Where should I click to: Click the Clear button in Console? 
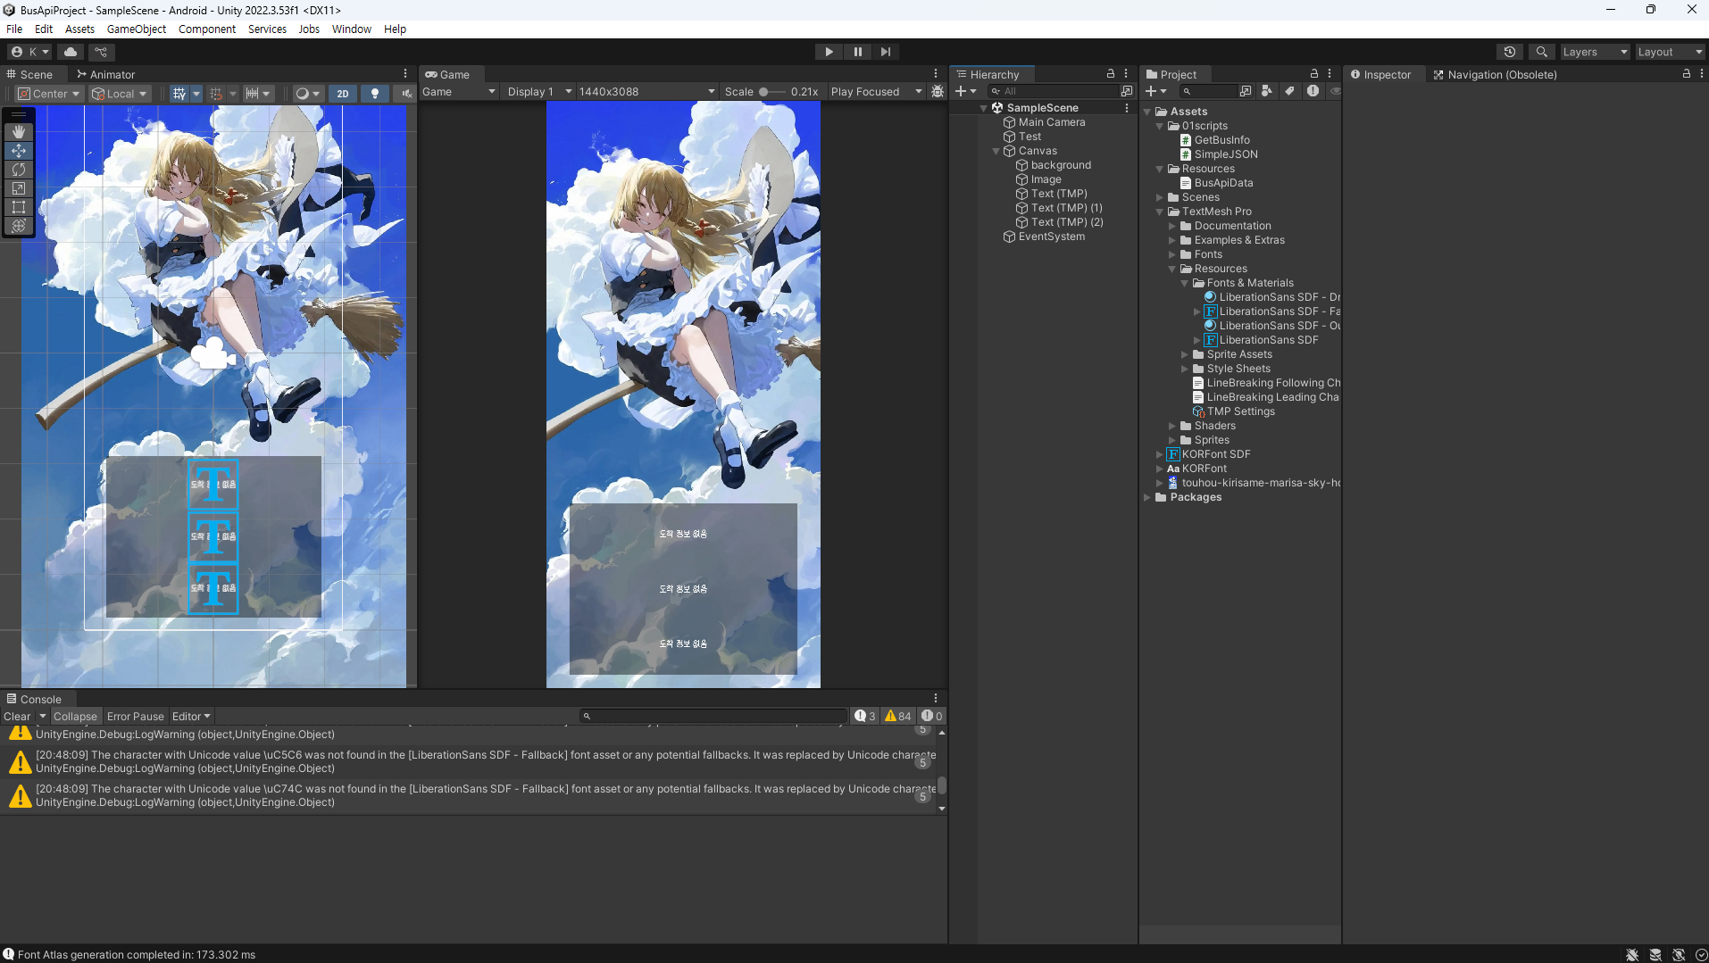(17, 717)
